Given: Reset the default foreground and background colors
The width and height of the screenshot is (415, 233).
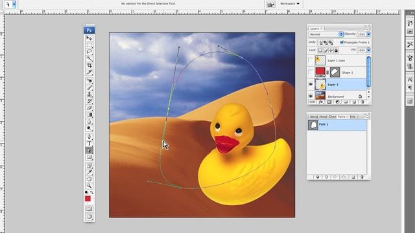Looking at the screenshot, I should [86, 192].
